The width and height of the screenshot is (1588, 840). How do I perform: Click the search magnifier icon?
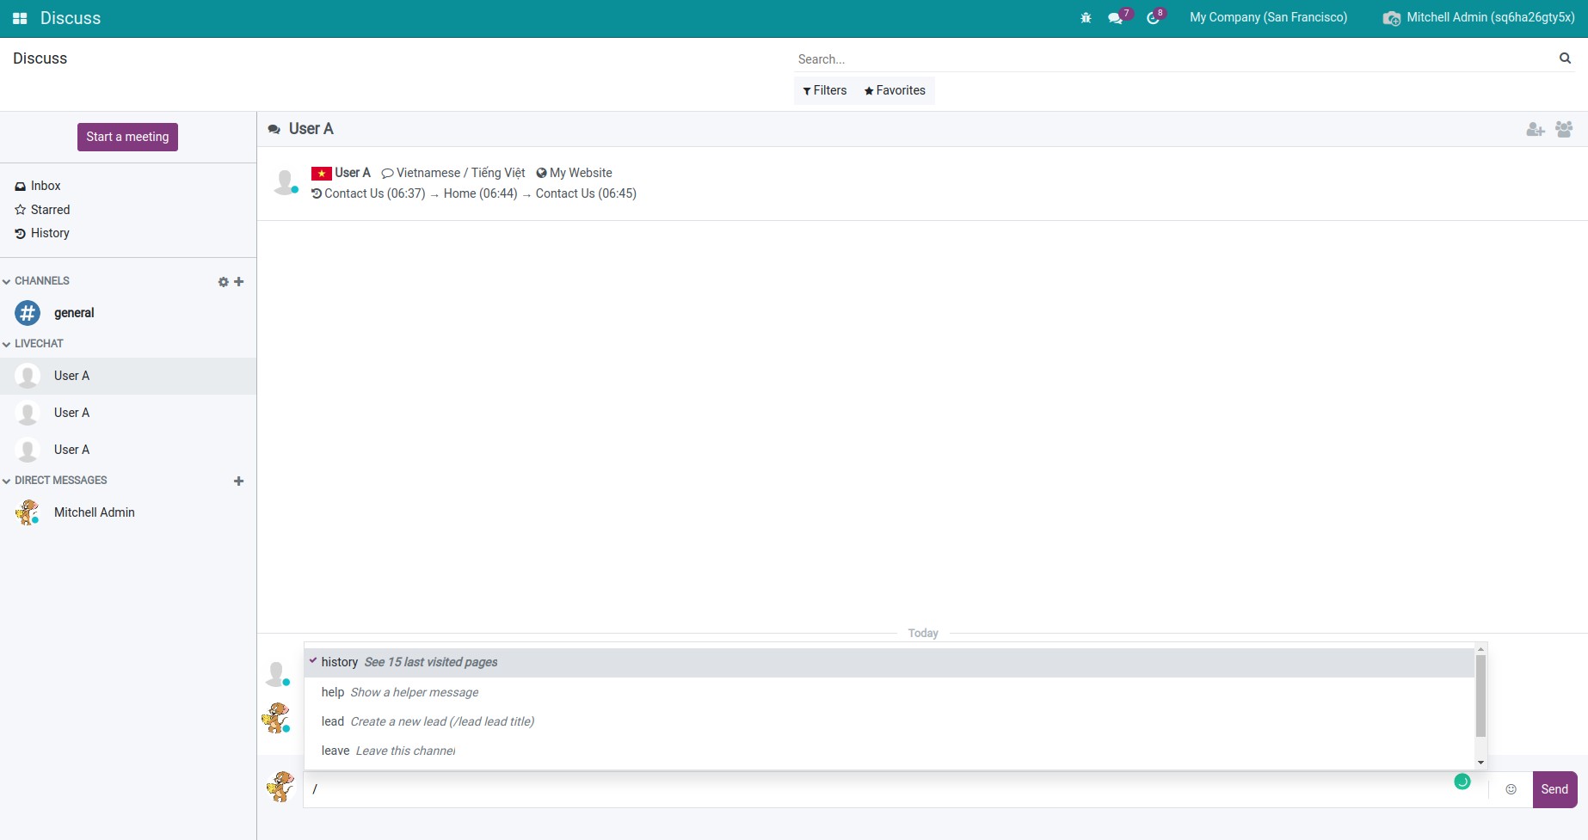coord(1565,58)
